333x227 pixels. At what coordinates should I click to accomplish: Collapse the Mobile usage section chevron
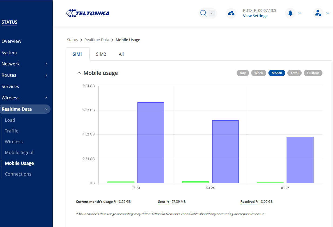coord(79,73)
